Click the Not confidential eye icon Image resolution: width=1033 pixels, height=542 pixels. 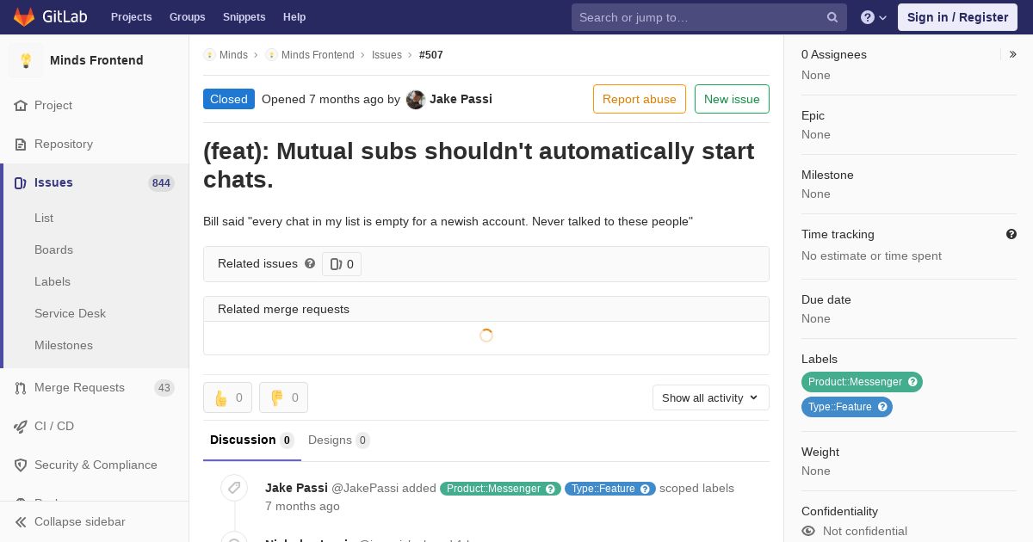click(x=808, y=531)
